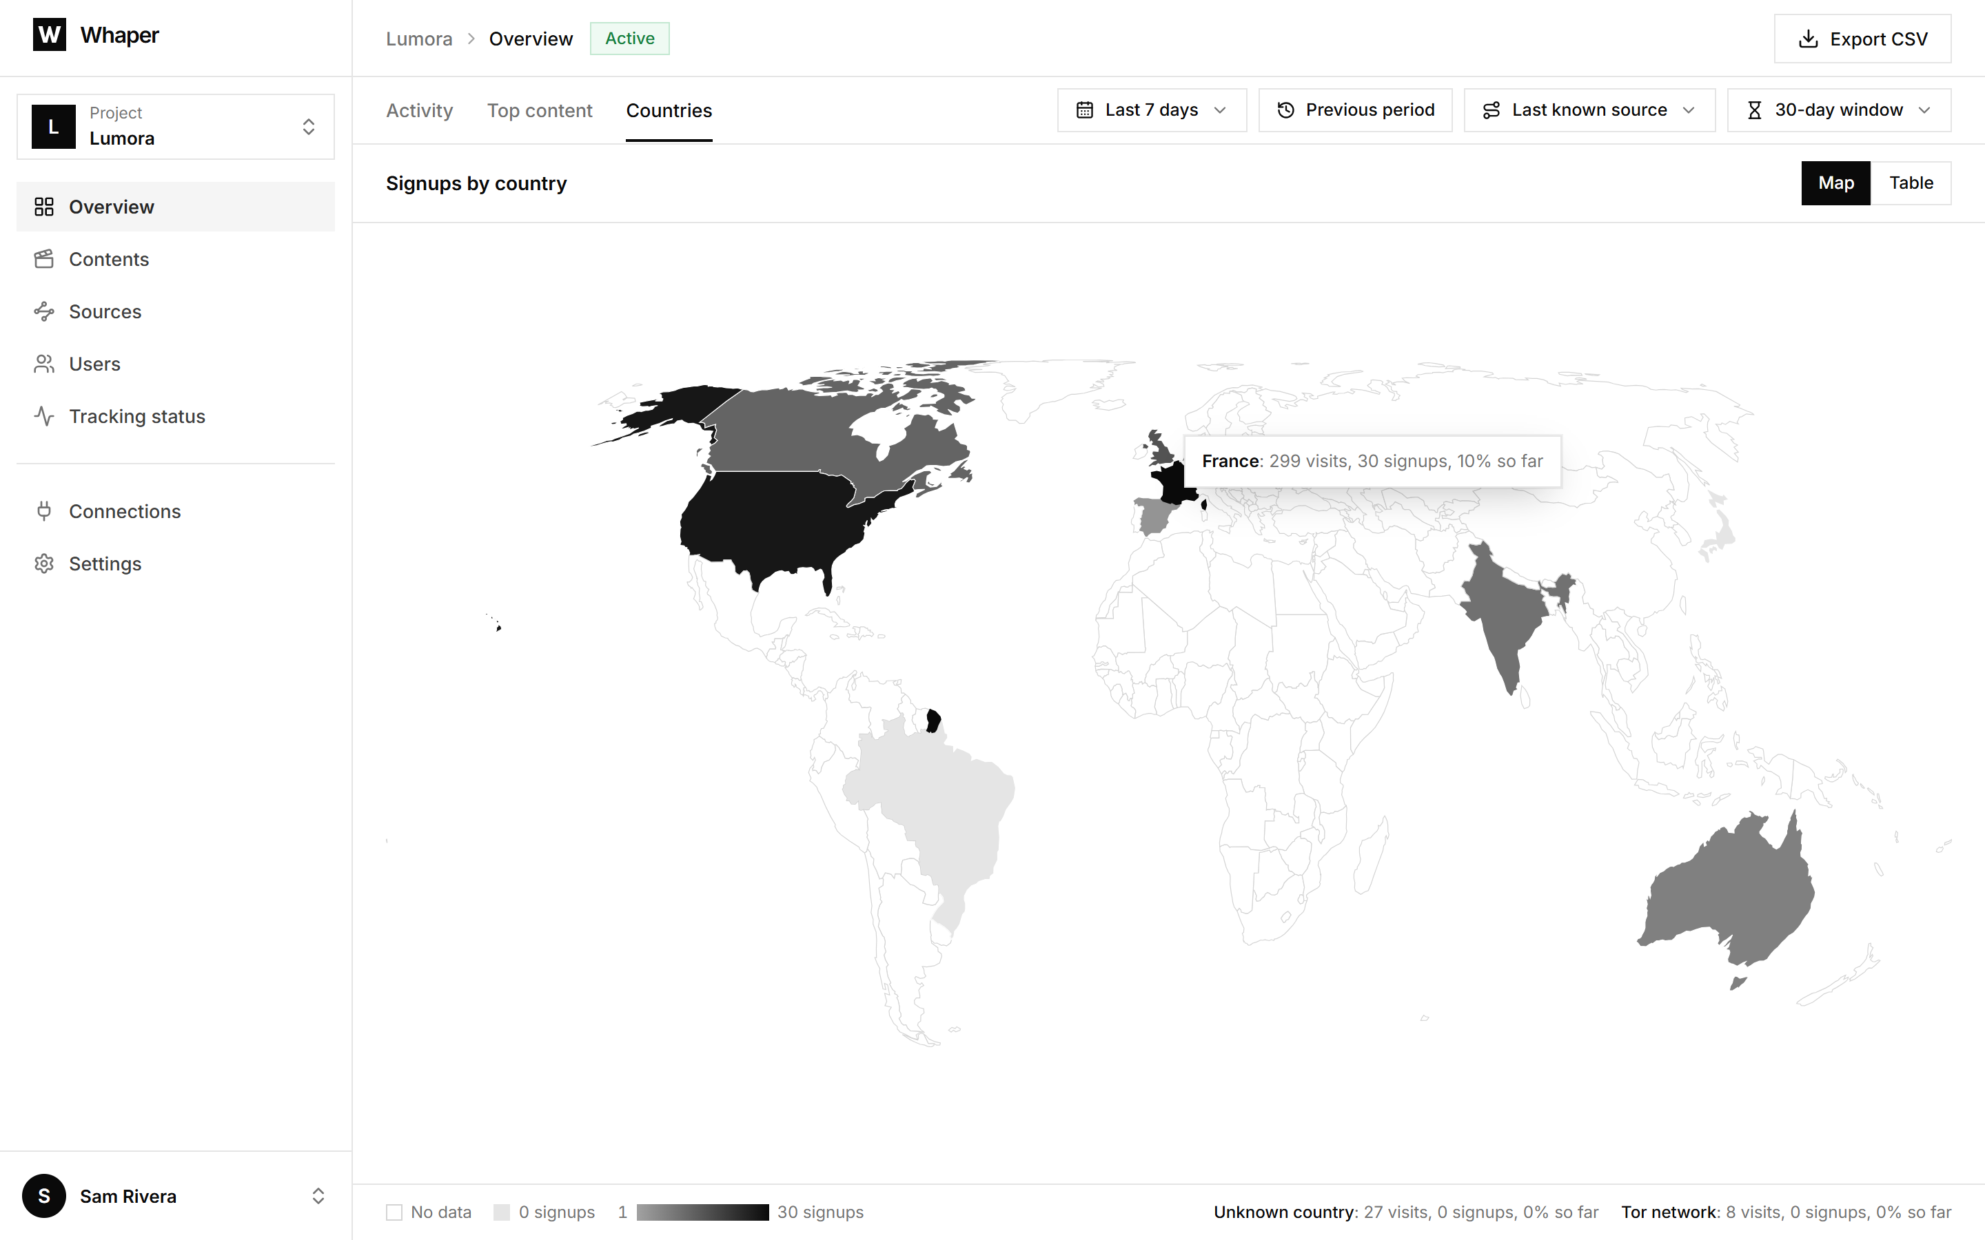1985x1240 pixels.
Task: Open the Last 7 days dropdown
Action: tap(1152, 110)
